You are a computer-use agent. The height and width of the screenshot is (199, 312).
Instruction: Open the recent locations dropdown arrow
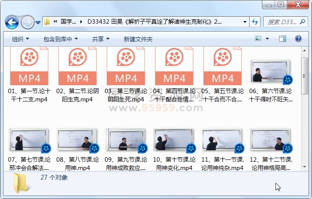[38, 22]
